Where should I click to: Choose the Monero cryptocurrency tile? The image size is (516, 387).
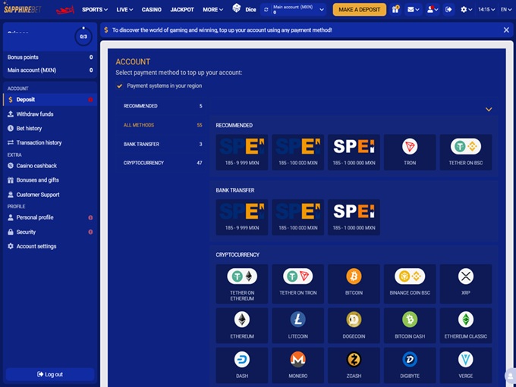tap(297, 363)
